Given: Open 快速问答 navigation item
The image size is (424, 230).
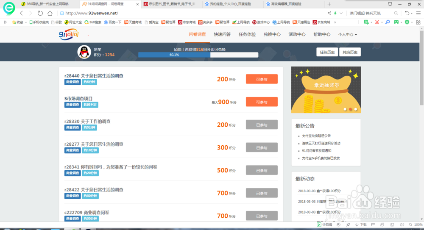Looking at the screenshot, I should click(222, 34).
